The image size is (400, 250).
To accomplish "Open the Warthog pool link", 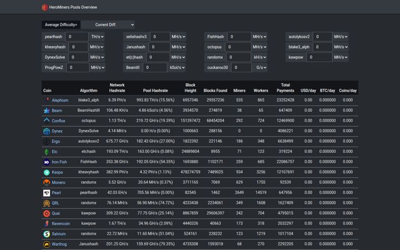I will click(59, 244).
